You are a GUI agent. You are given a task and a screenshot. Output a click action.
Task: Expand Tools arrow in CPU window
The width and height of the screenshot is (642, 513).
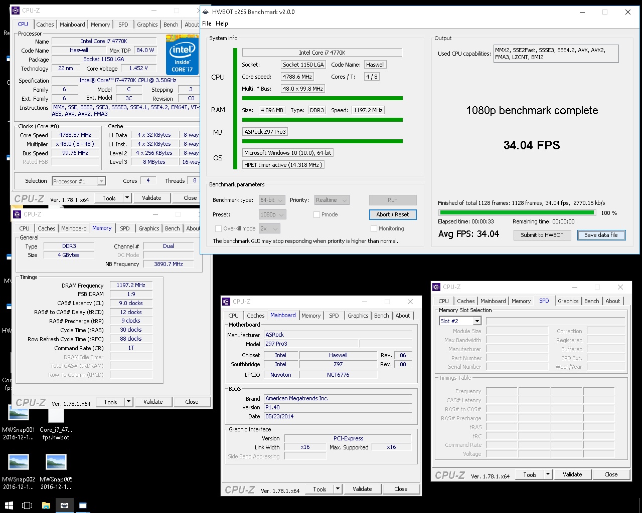pyautogui.click(x=127, y=198)
